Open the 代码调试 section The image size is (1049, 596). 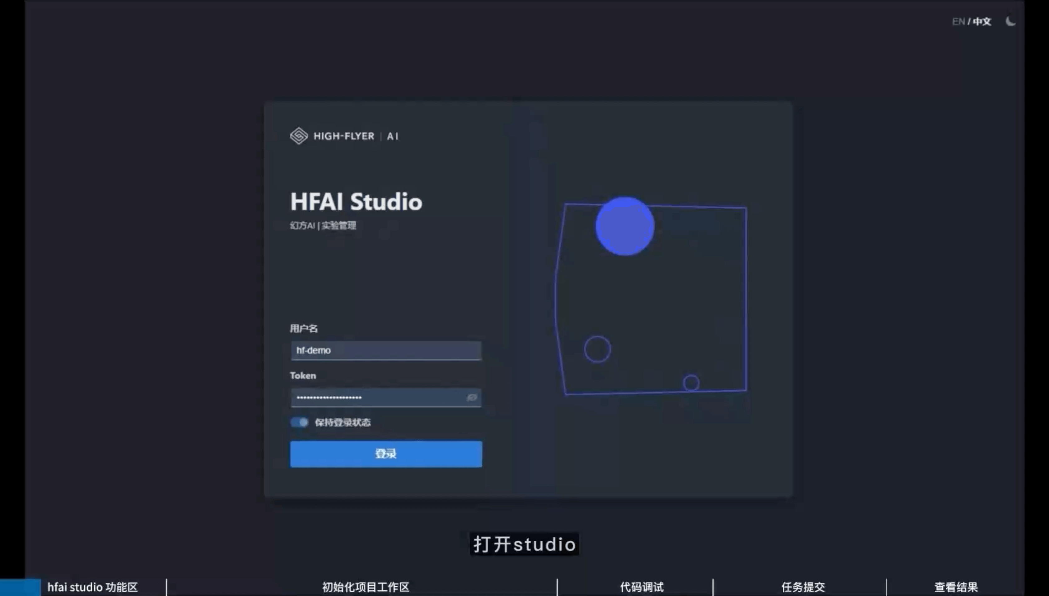tap(641, 587)
